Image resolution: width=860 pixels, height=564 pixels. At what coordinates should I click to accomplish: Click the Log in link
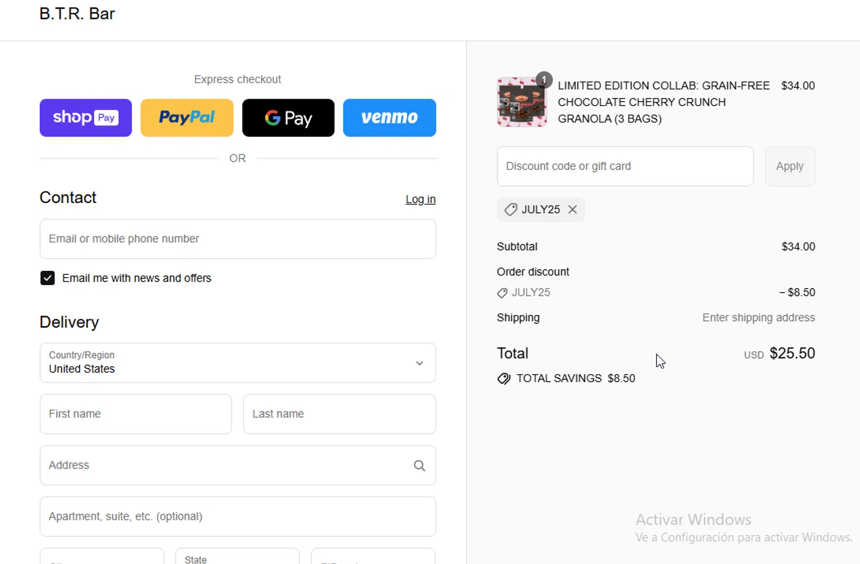click(x=420, y=199)
